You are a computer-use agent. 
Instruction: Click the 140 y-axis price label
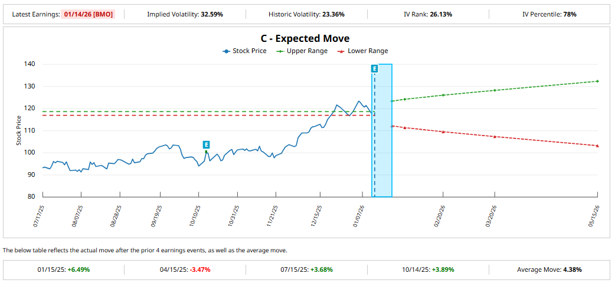click(x=31, y=64)
